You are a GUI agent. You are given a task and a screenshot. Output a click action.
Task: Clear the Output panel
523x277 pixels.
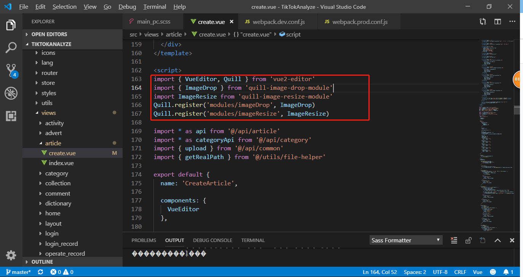(454, 240)
